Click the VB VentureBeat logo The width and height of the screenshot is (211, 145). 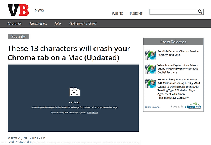(x=18, y=10)
